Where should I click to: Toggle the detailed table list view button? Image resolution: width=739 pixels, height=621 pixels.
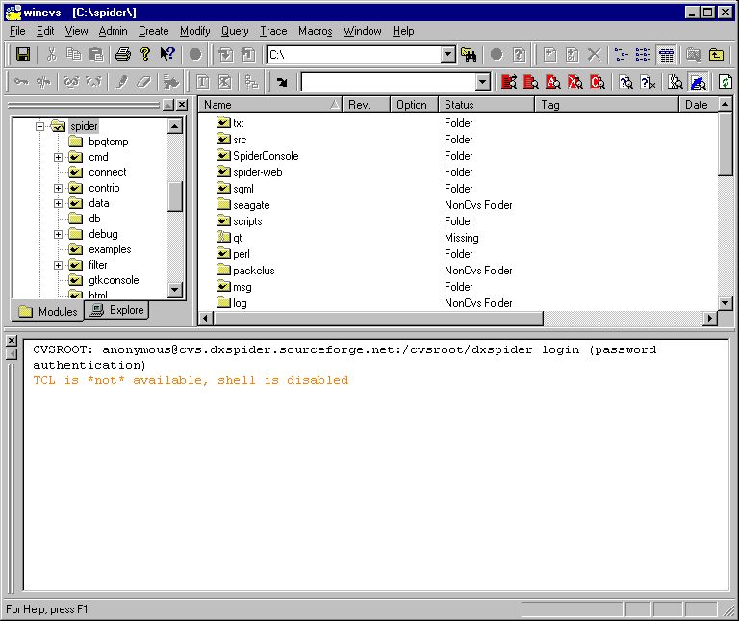tap(666, 55)
